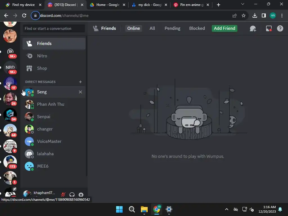Open Chrome three-dot menu
The height and width of the screenshot is (216, 288).
tap(282, 16)
